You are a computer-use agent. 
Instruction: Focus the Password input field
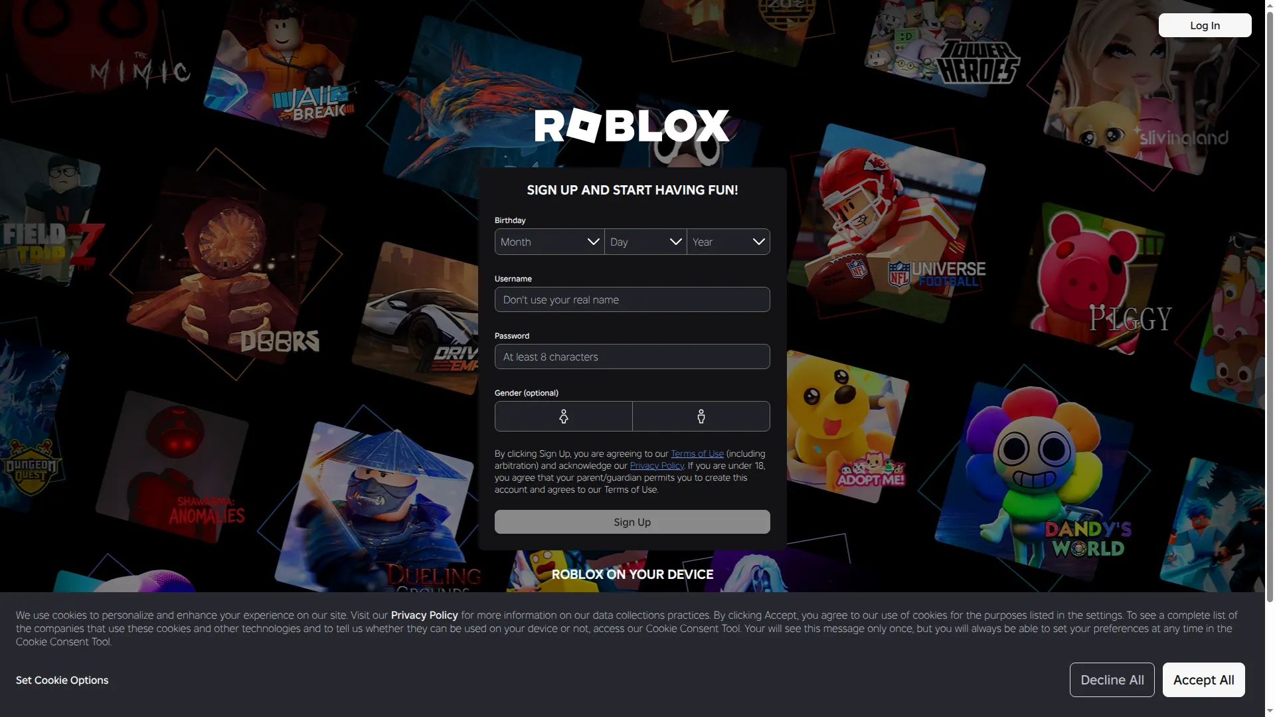tap(632, 357)
